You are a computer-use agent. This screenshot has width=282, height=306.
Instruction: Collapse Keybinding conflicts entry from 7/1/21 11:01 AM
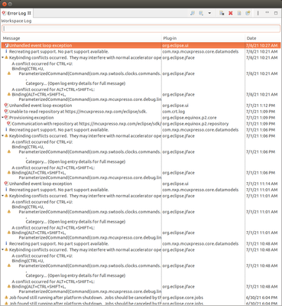(3, 196)
